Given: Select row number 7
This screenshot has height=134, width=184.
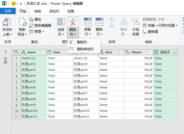Looking at the screenshot, I should 16,93.
